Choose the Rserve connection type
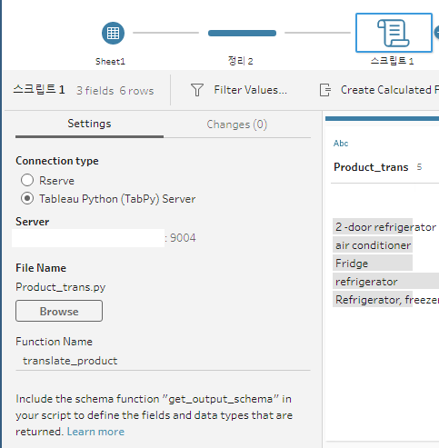 tap(27, 180)
